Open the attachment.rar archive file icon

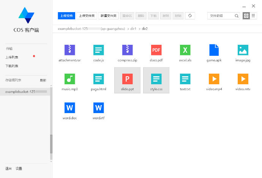(69, 50)
